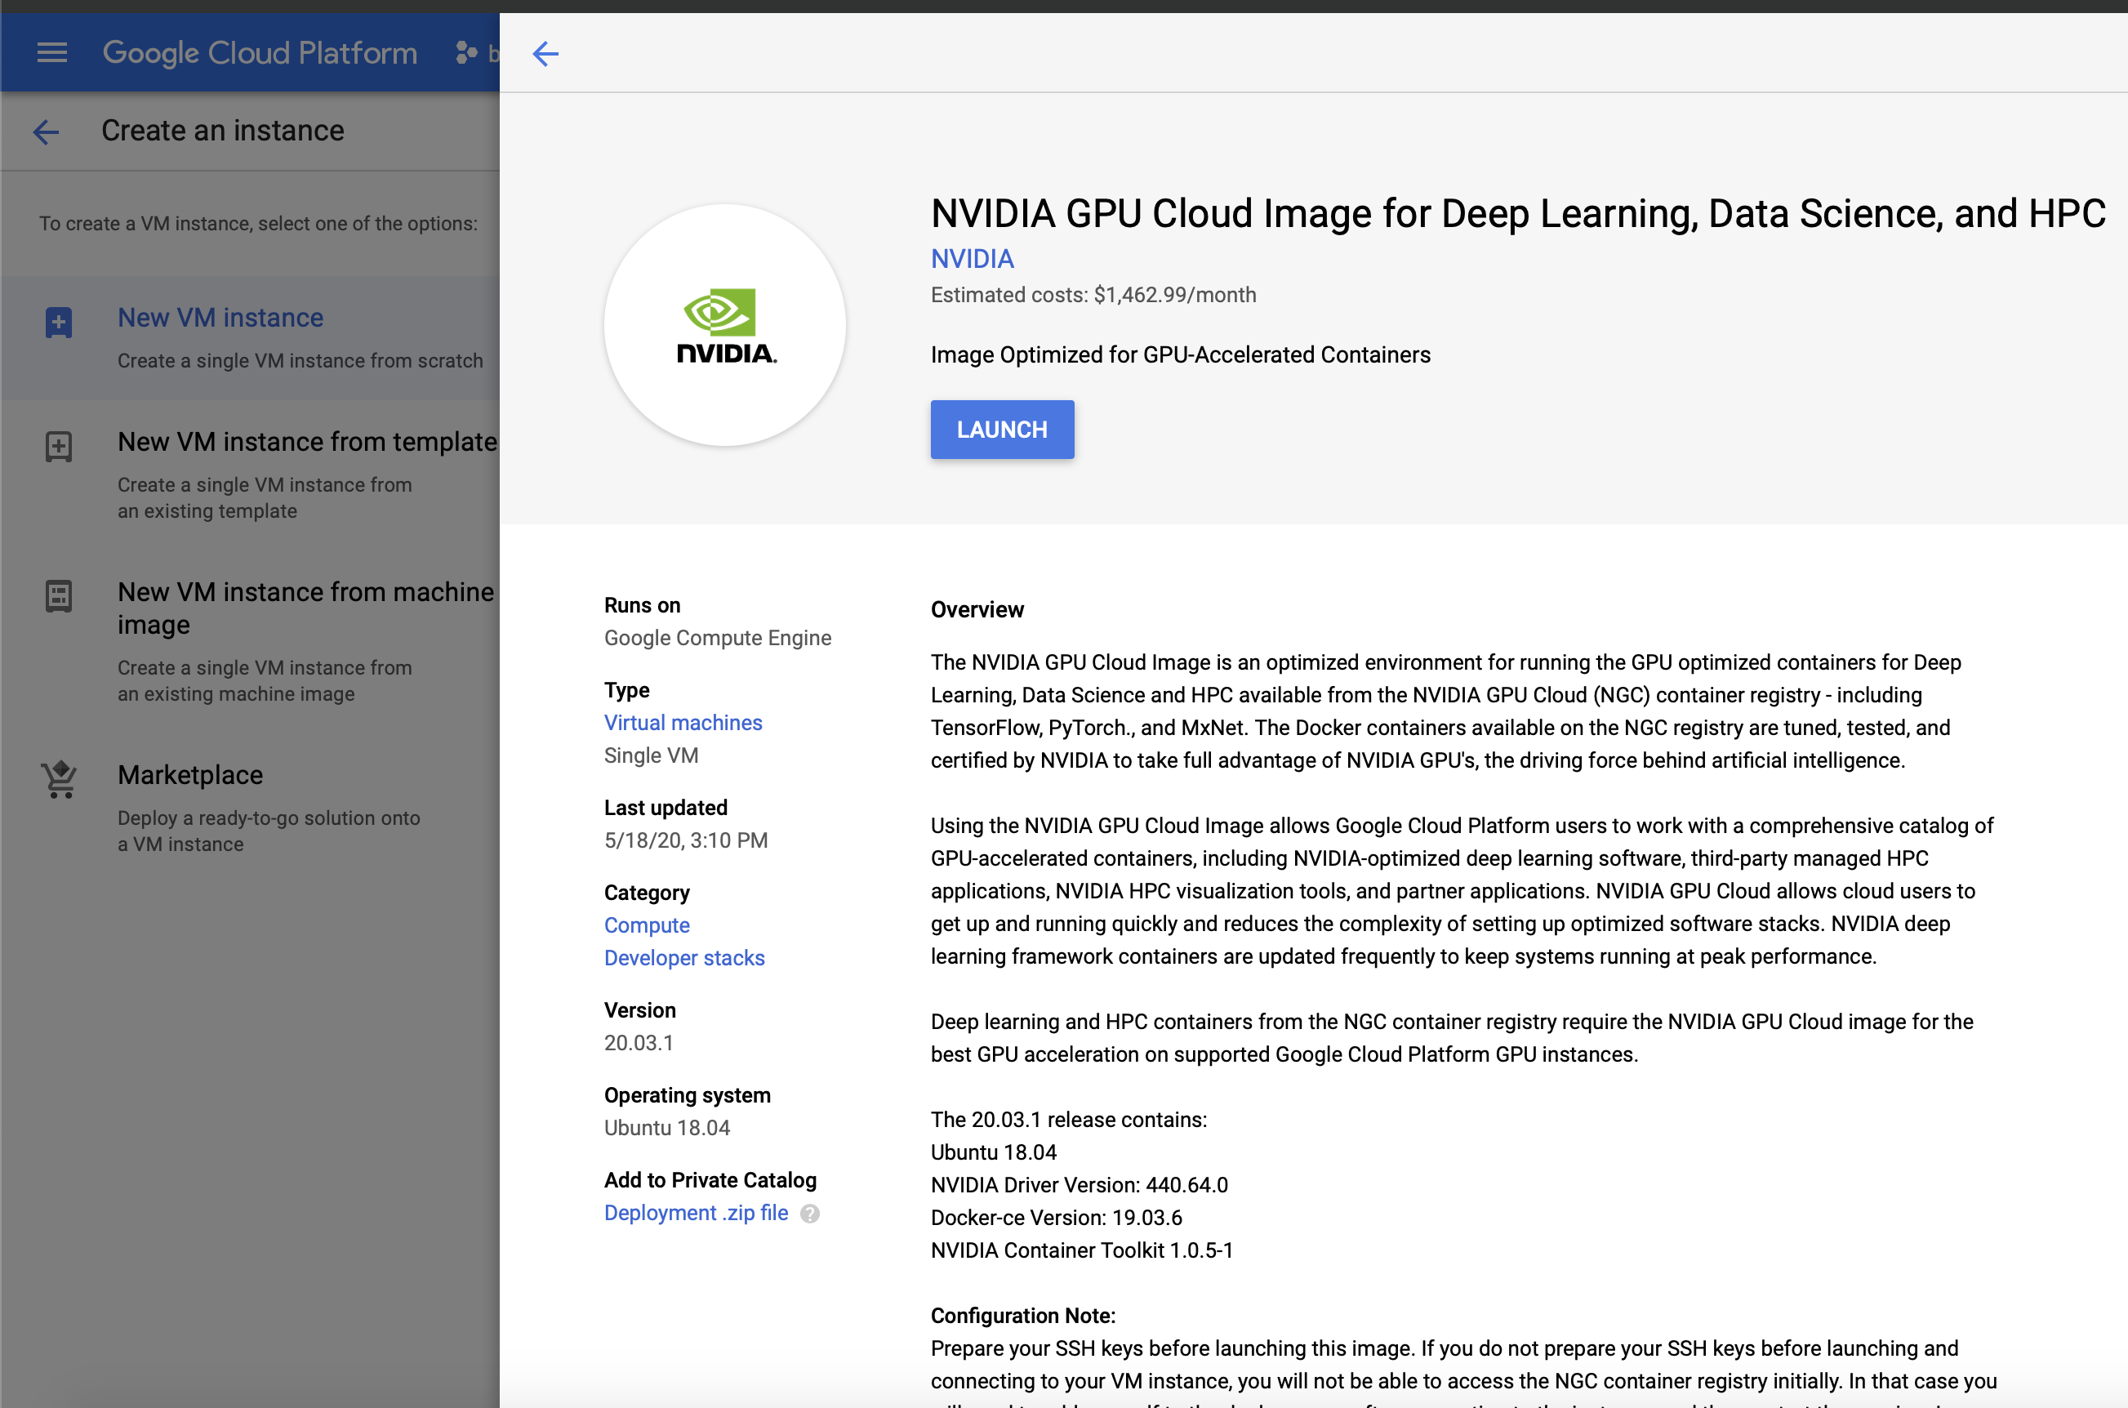The width and height of the screenshot is (2128, 1408).
Task: Click the machine image option icon
Action: pos(58,595)
